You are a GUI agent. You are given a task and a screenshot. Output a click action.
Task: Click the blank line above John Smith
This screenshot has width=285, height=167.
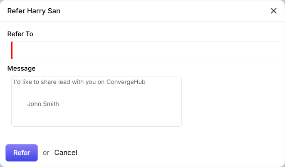point(62,93)
